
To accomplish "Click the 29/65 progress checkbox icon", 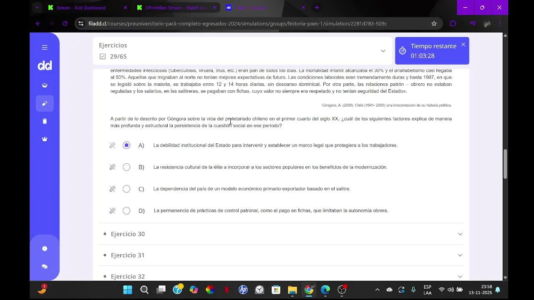I will [103, 57].
